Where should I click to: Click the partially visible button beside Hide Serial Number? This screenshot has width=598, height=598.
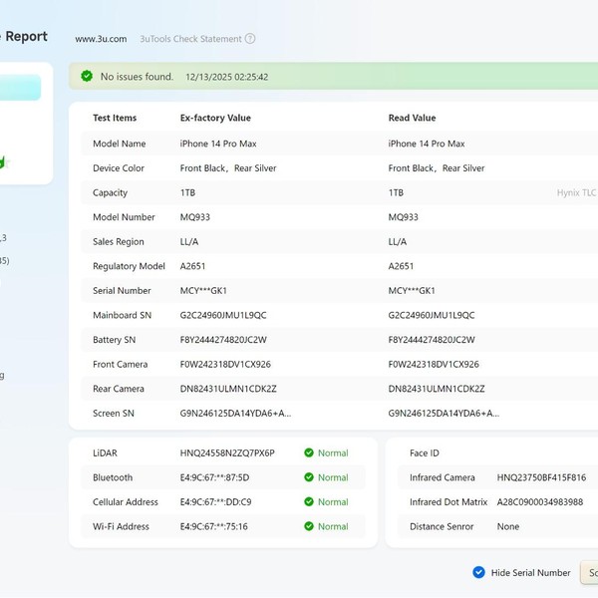click(589, 572)
